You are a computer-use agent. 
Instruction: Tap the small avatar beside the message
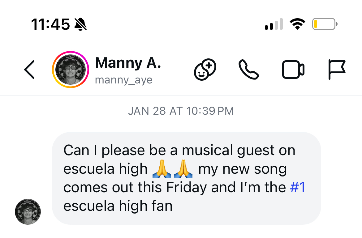click(28, 212)
